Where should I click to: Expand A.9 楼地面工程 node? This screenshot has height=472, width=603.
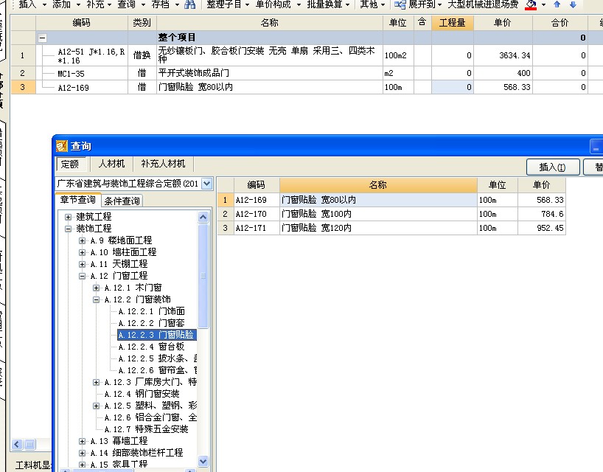[x=82, y=241]
